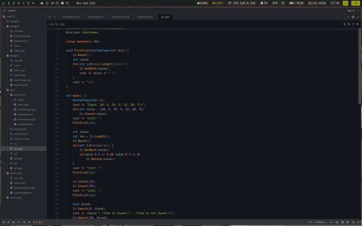Viewport: 362px width, 226px height.
Task: Open linkedList.cpp in assign2
Action: [x=23, y=36]
